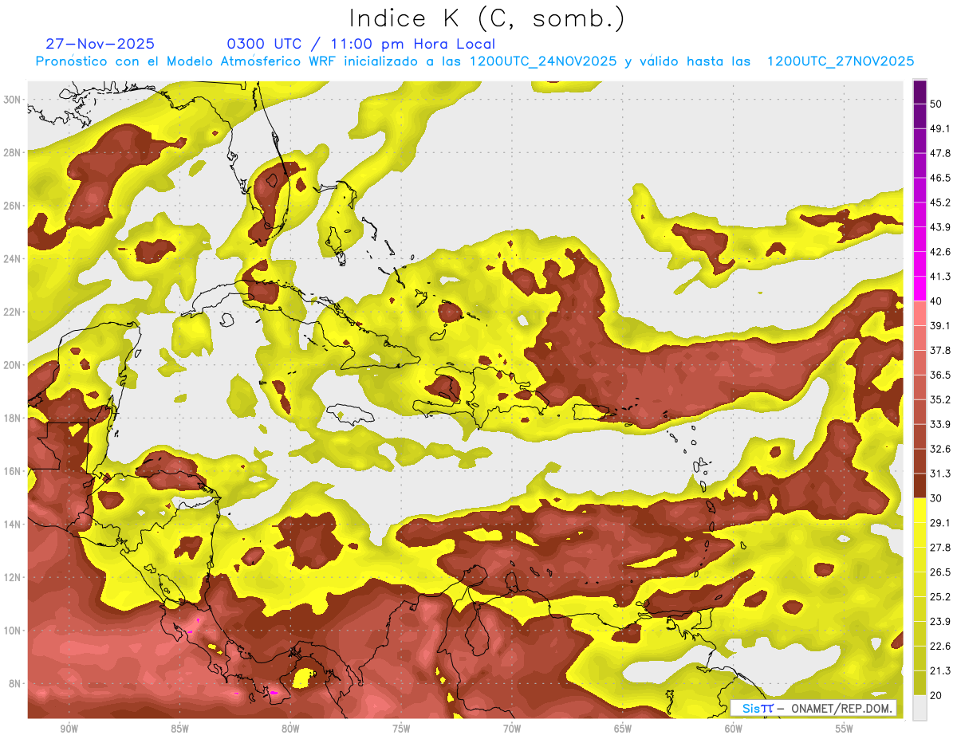This screenshot has height=739, width=957.
Task: Click "0300 UTC / 11:00 pm Hora Local" text
Action: pyautogui.click(x=360, y=44)
